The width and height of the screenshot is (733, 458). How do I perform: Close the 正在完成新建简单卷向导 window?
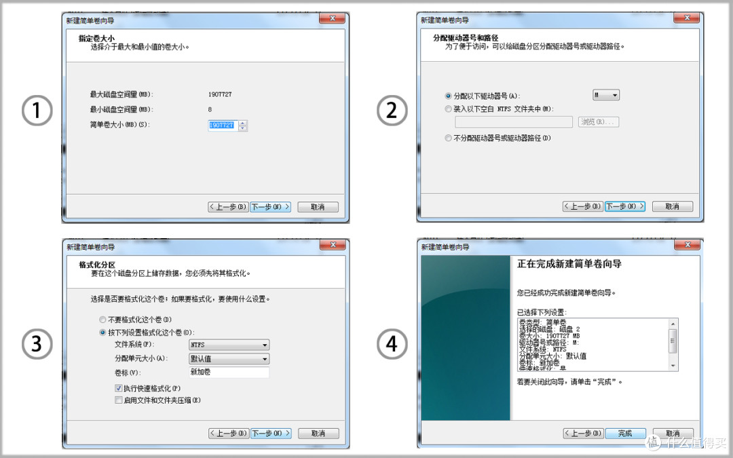coord(687,245)
